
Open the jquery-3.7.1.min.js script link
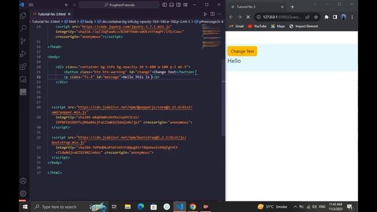(126, 26)
